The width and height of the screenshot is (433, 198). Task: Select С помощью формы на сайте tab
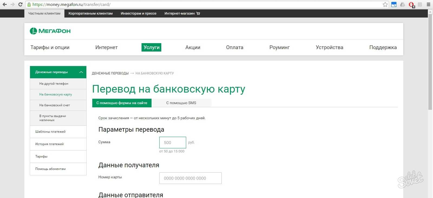[122, 103]
